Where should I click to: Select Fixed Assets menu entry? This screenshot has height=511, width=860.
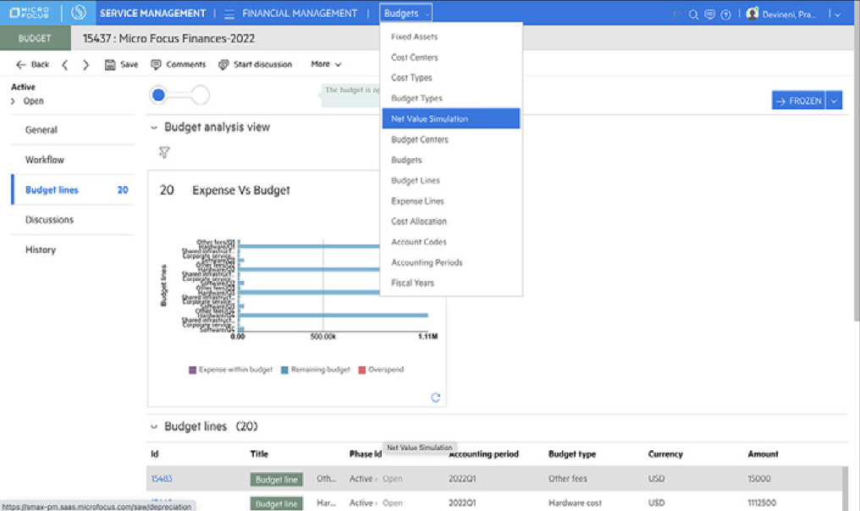451,36
